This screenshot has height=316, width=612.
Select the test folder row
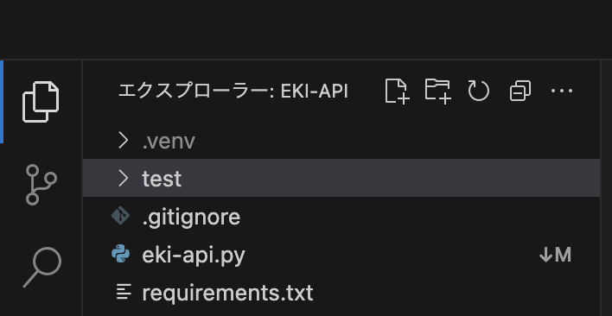pos(341,178)
